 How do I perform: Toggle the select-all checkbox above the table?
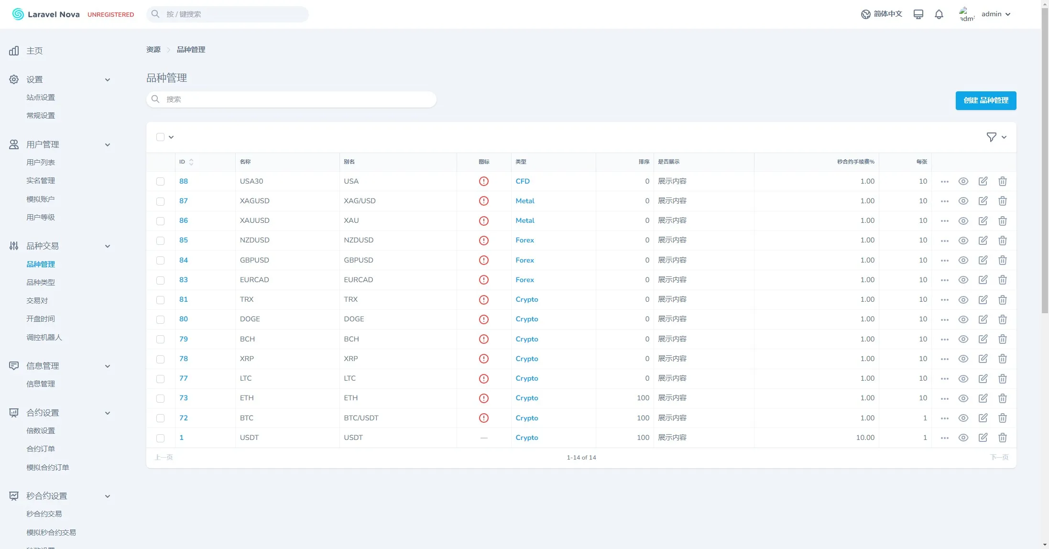(160, 137)
